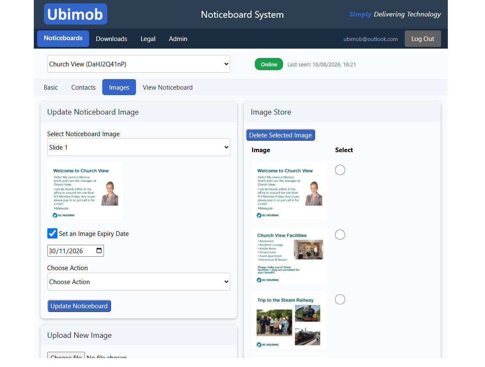
Task: Click the Update Noticeboard button
Action: click(79, 306)
